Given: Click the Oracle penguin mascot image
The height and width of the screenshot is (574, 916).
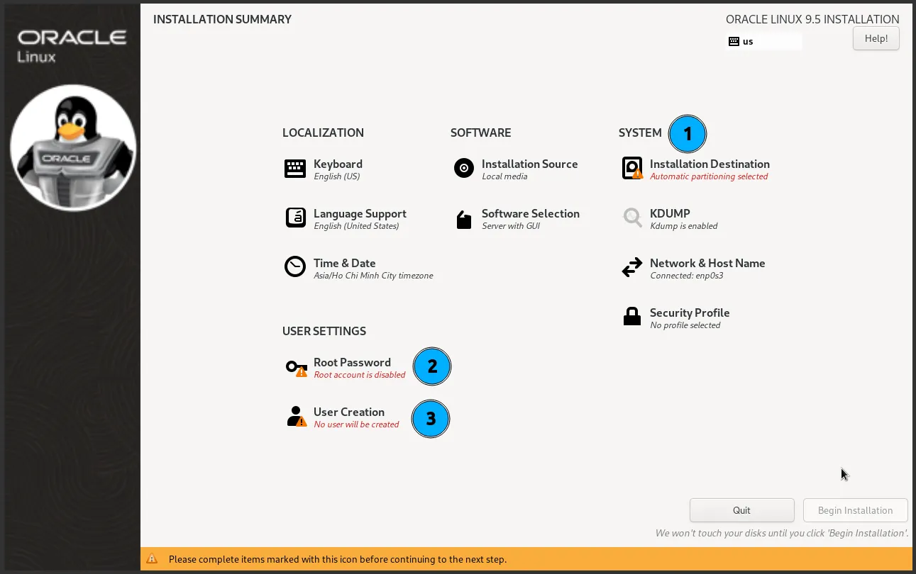Looking at the screenshot, I should (x=73, y=147).
